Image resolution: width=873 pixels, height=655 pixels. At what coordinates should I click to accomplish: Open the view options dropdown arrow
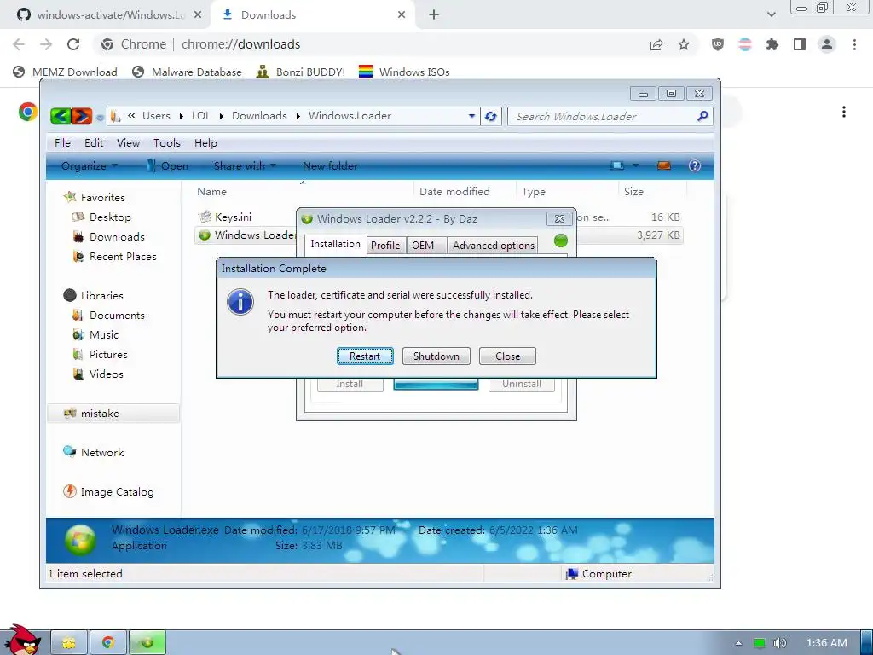point(635,165)
